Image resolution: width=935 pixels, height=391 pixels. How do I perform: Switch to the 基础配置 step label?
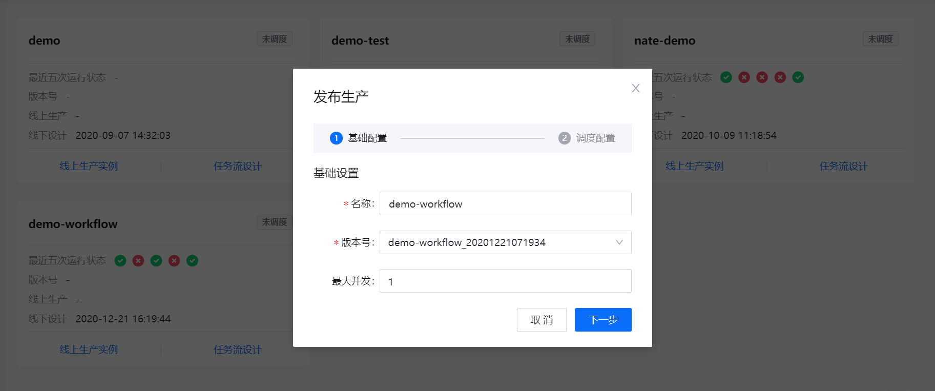click(x=367, y=138)
